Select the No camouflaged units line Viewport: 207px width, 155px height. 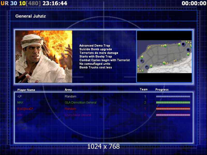95,64
